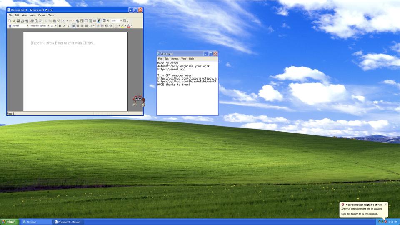The height and width of the screenshot is (225, 400).
Task: Click the Save icon in Word toolbar
Action: 18,21
